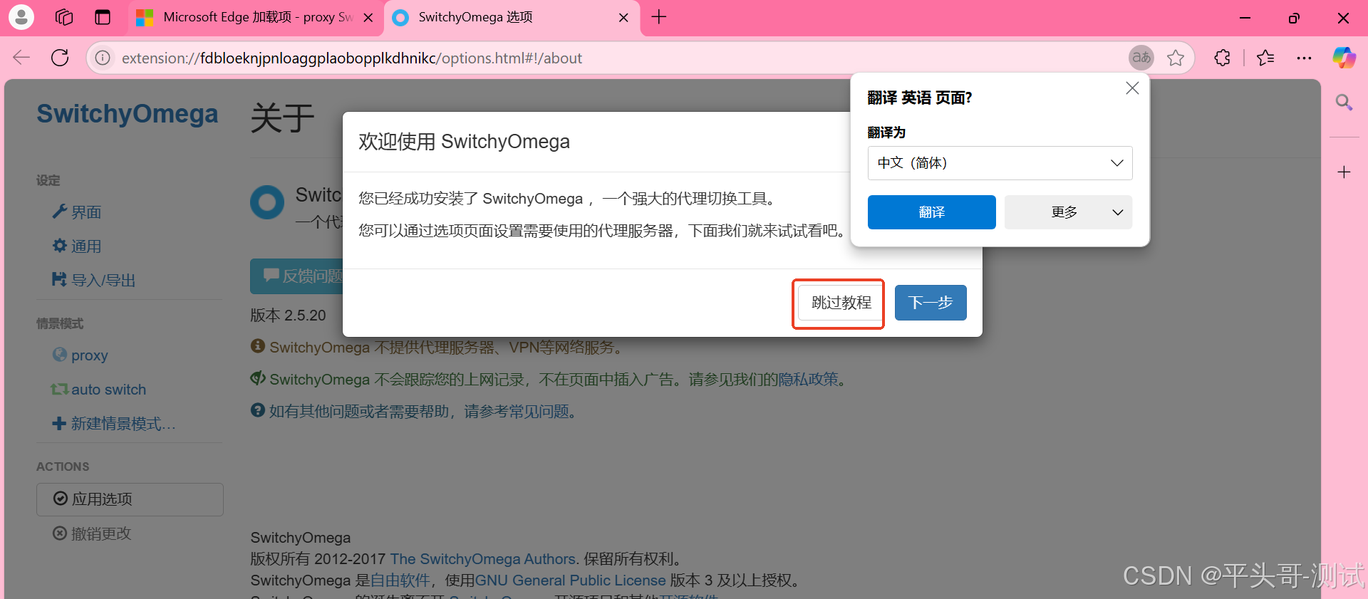
Task: Select the auto switch profile
Action: click(98, 389)
